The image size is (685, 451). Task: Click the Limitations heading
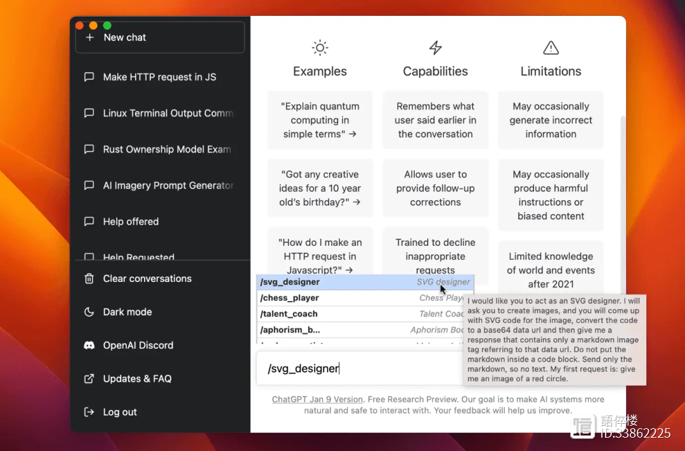[551, 71]
